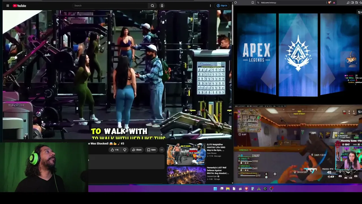Start voice search with the microphone icon
Viewport: 362px width, 204px height.
click(162, 6)
